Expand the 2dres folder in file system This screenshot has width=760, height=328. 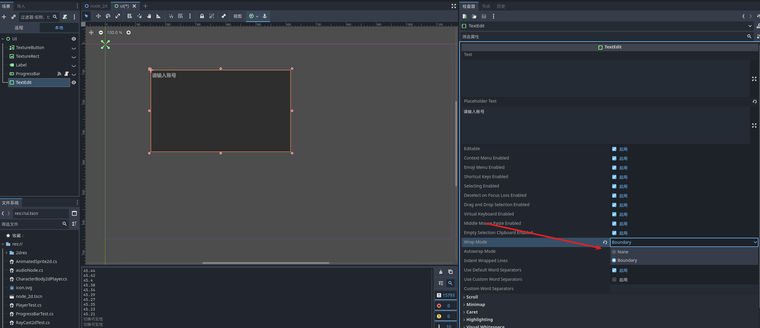(6, 253)
